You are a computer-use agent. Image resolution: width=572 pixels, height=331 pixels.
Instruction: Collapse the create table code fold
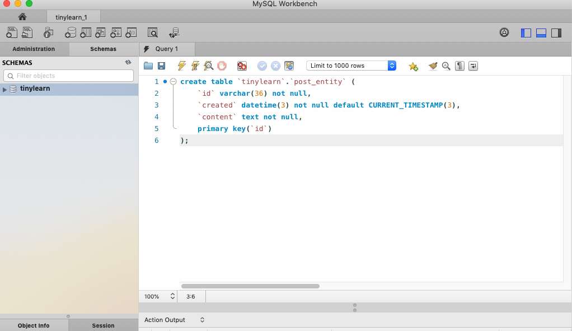click(174, 82)
